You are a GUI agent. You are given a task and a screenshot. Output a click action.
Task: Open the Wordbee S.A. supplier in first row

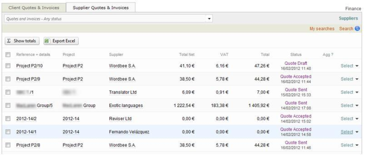122,66
